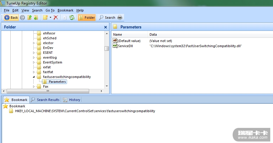
Task: Click the folder tree scroll up arrow
Action: coord(107,34)
